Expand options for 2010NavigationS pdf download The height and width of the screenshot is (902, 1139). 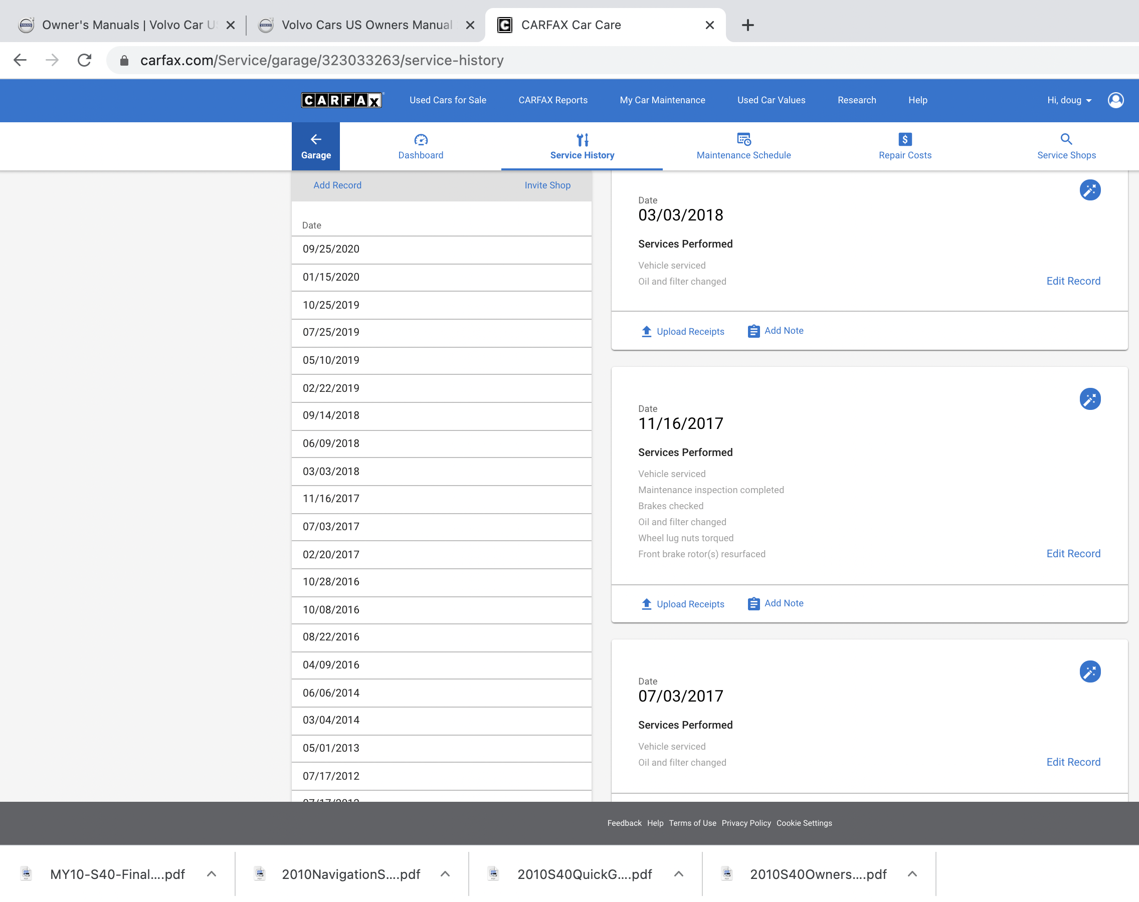445,874
